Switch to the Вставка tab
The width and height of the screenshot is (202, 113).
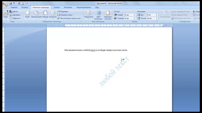coord(25,8)
